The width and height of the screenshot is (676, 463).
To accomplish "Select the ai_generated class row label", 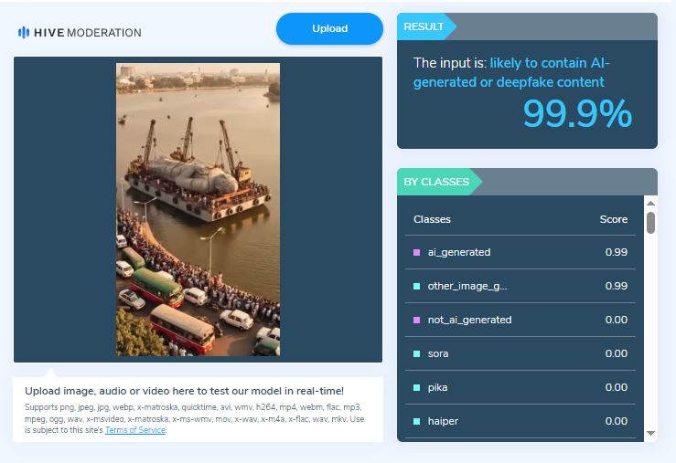I will pos(459,252).
